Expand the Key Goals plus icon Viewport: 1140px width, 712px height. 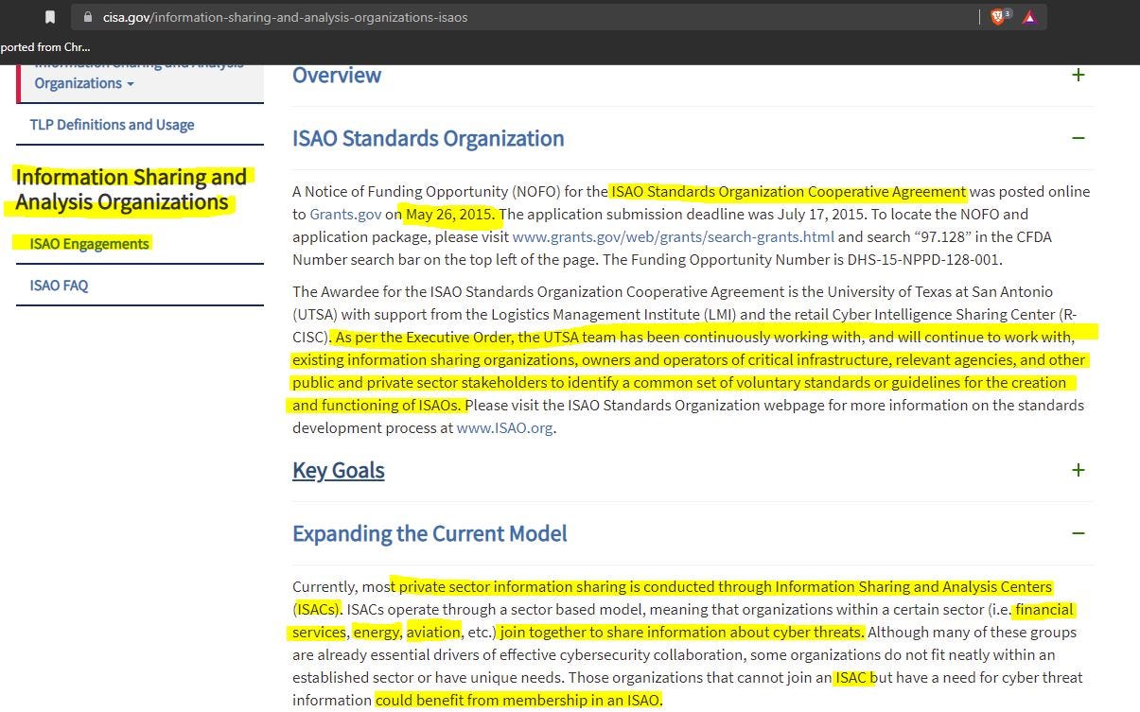(1078, 470)
